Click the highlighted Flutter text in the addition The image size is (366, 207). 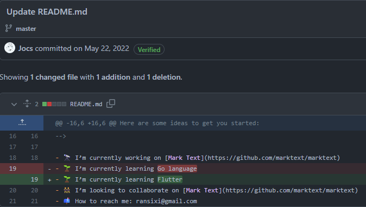[169, 179]
